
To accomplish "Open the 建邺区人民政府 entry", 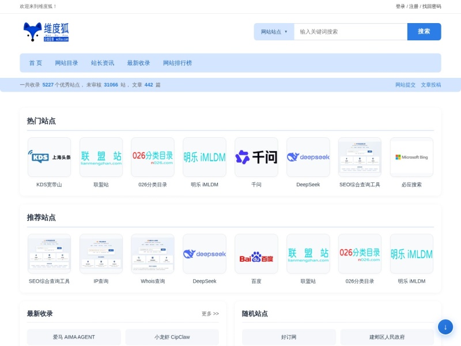I will tap(387, 337).
